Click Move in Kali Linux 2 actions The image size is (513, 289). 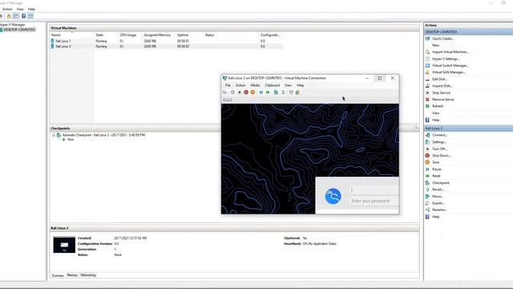[438, 196]
